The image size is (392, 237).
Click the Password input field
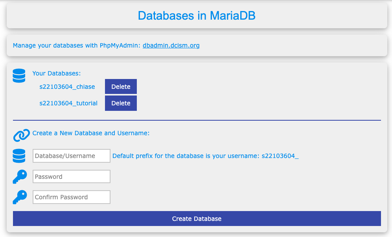pos(71,176)
